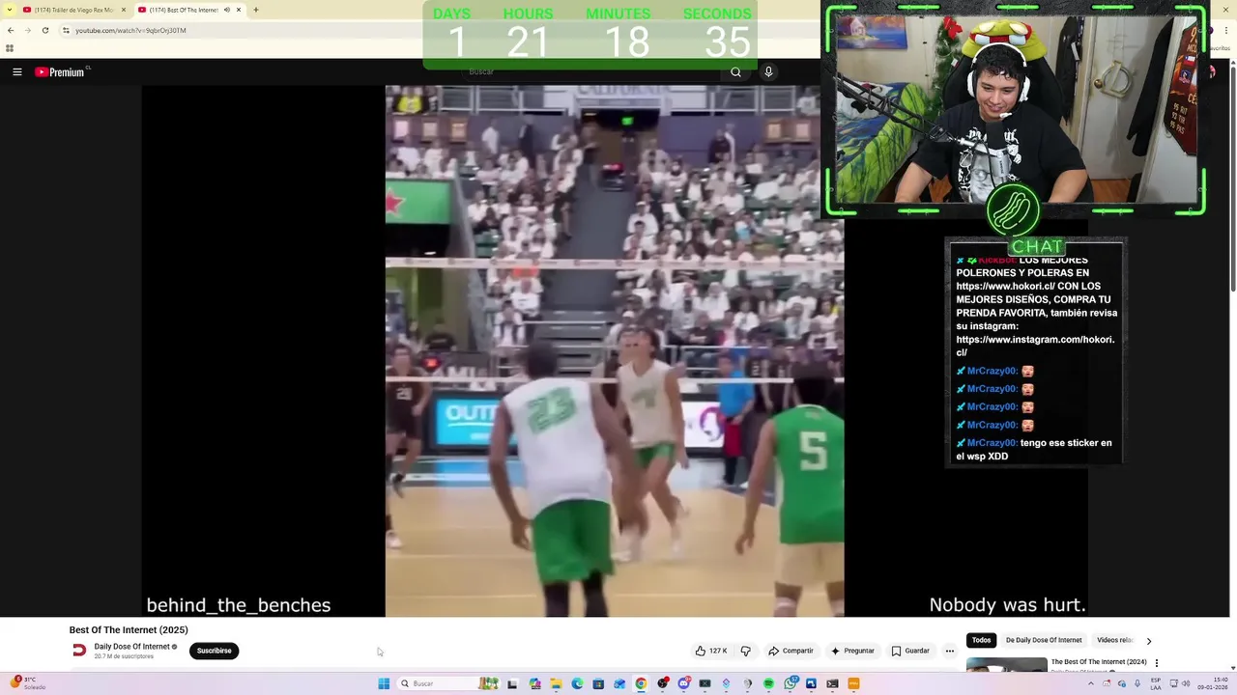1237x695 pixels.
Task: Select the Videos relacionados chip
Action: pyautogui.click(x=1113, y=640)
